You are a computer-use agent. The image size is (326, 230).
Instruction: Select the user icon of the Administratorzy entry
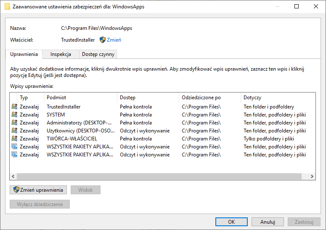(14, 123)
